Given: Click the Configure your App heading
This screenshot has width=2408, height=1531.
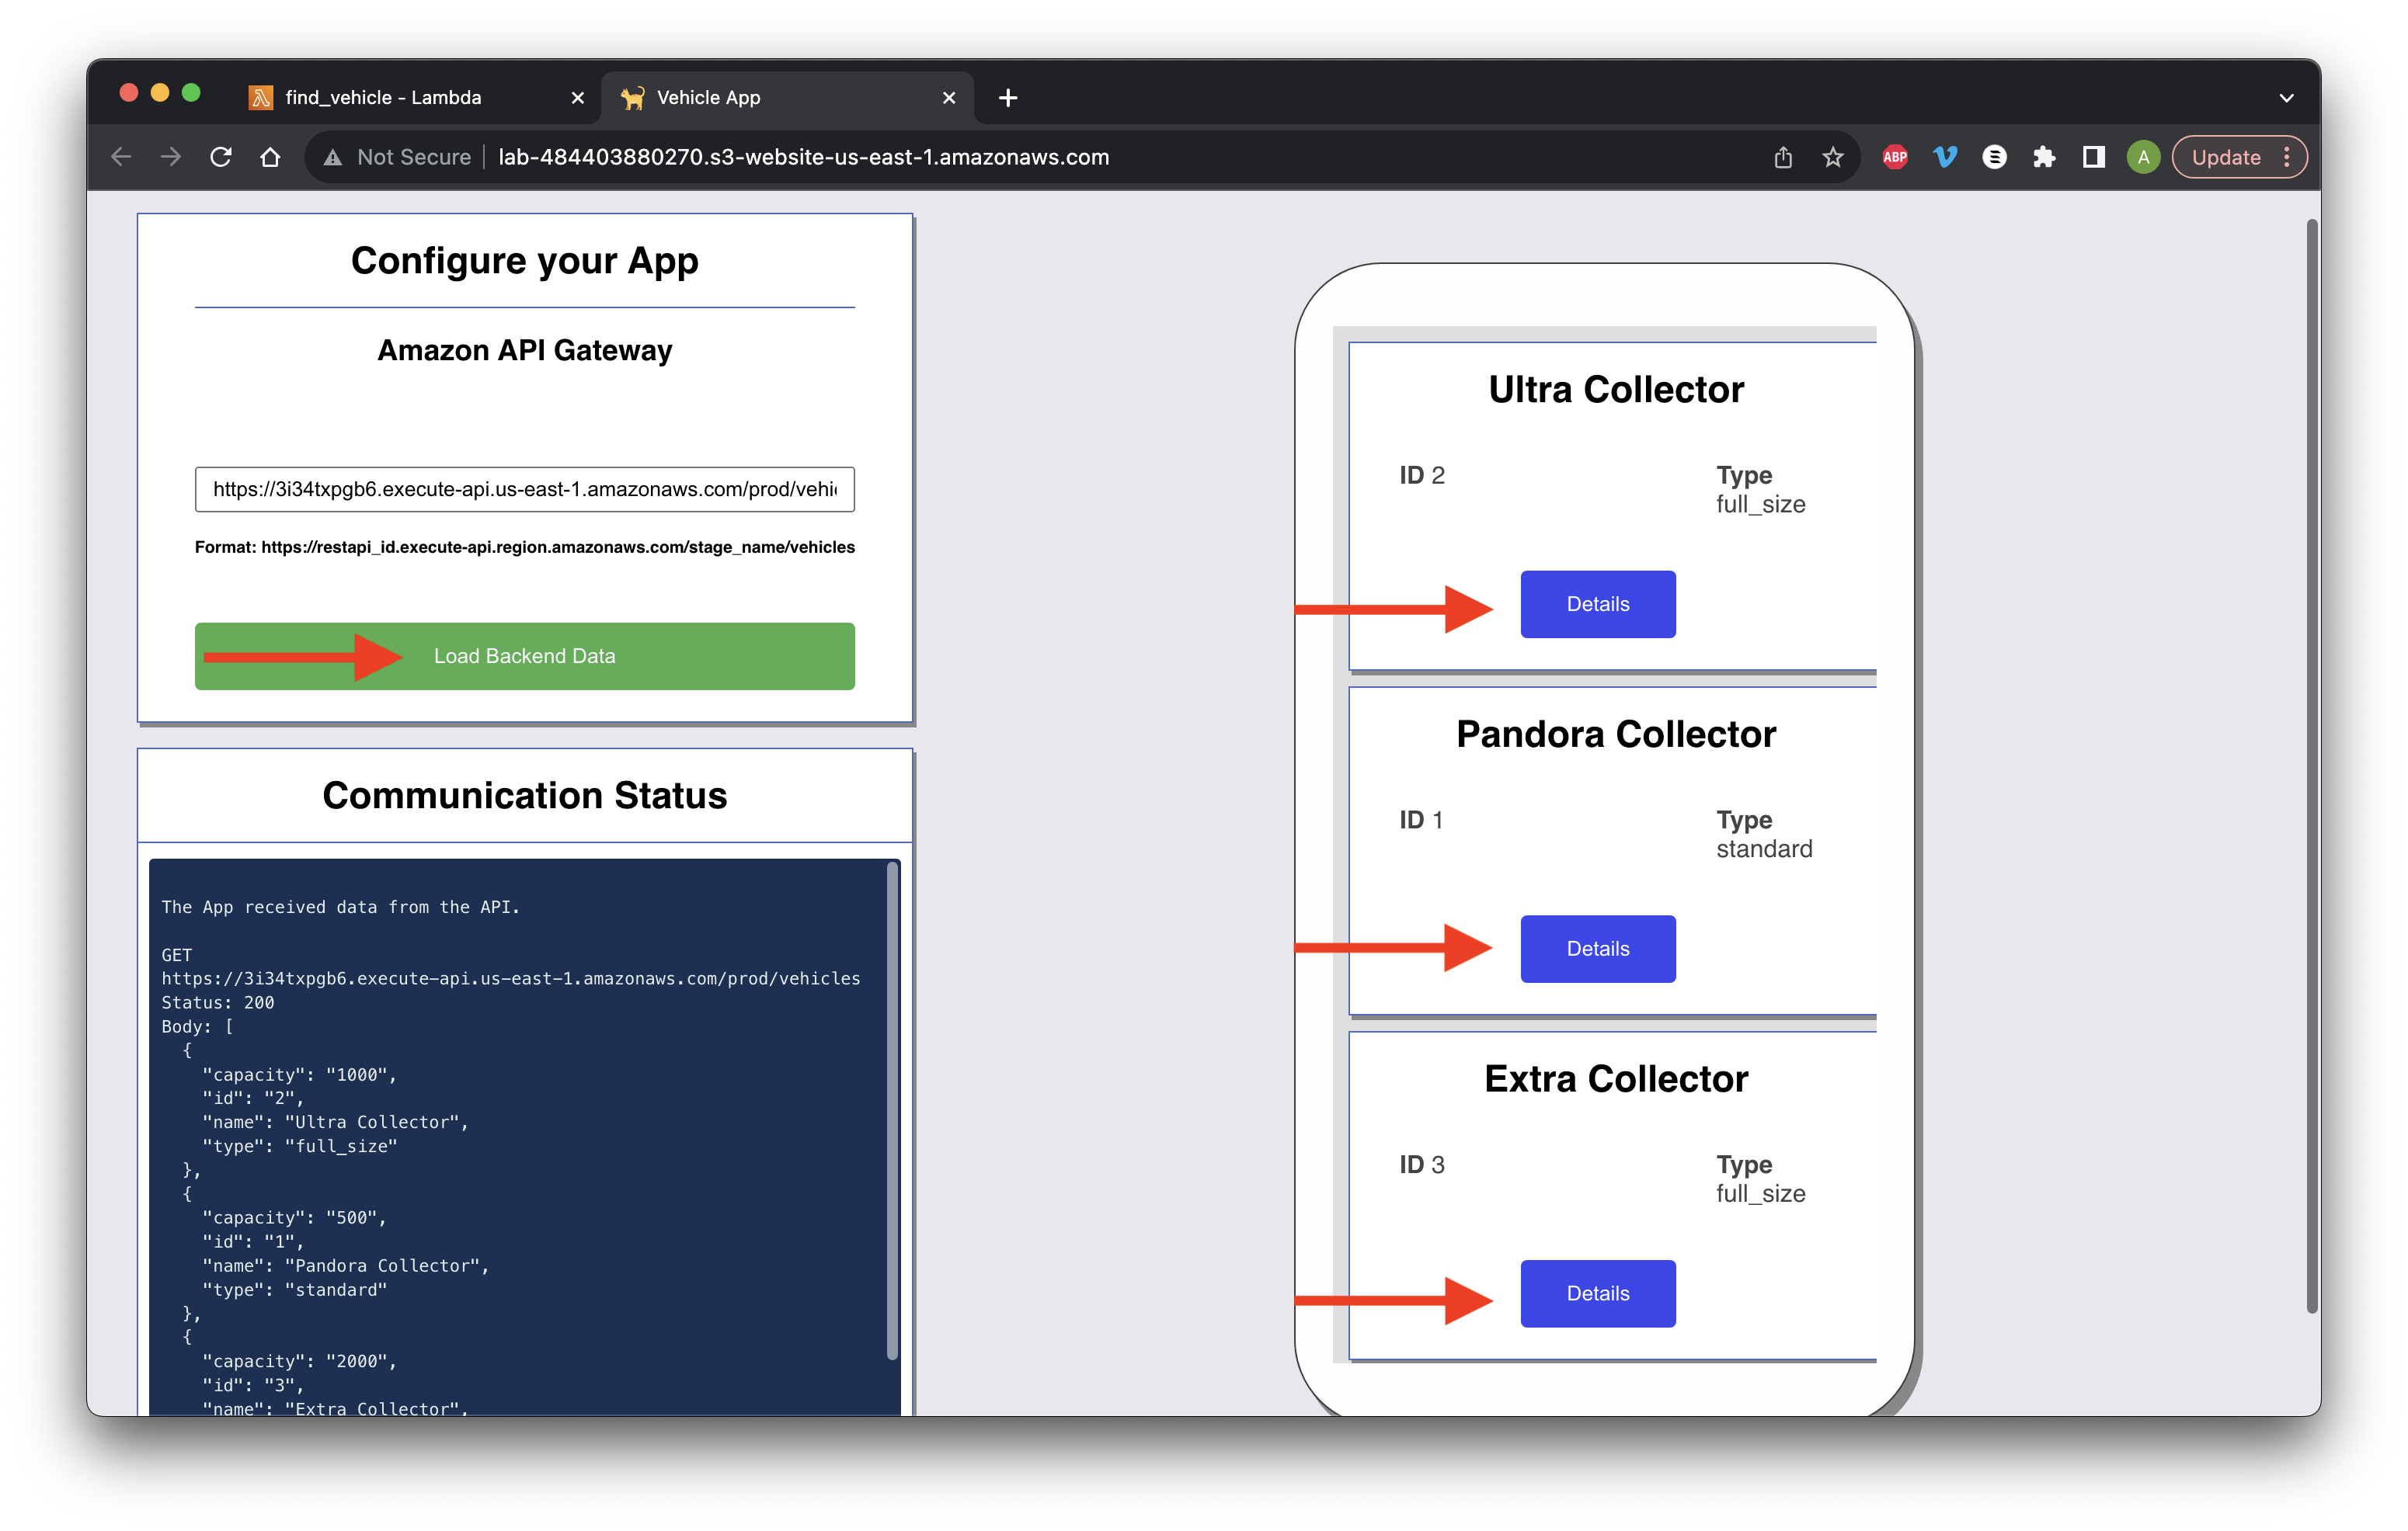Looking at the screenshot, I should [524, 261].
